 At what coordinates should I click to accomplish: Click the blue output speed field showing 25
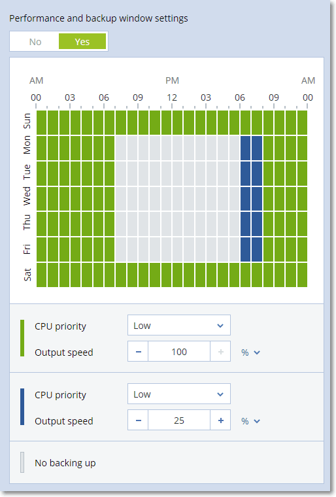tap(179, 420)
